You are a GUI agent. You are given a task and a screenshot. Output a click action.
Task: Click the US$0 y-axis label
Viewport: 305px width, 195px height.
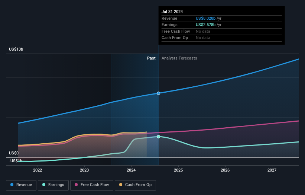pyautogui.click(x=14, y=153)
